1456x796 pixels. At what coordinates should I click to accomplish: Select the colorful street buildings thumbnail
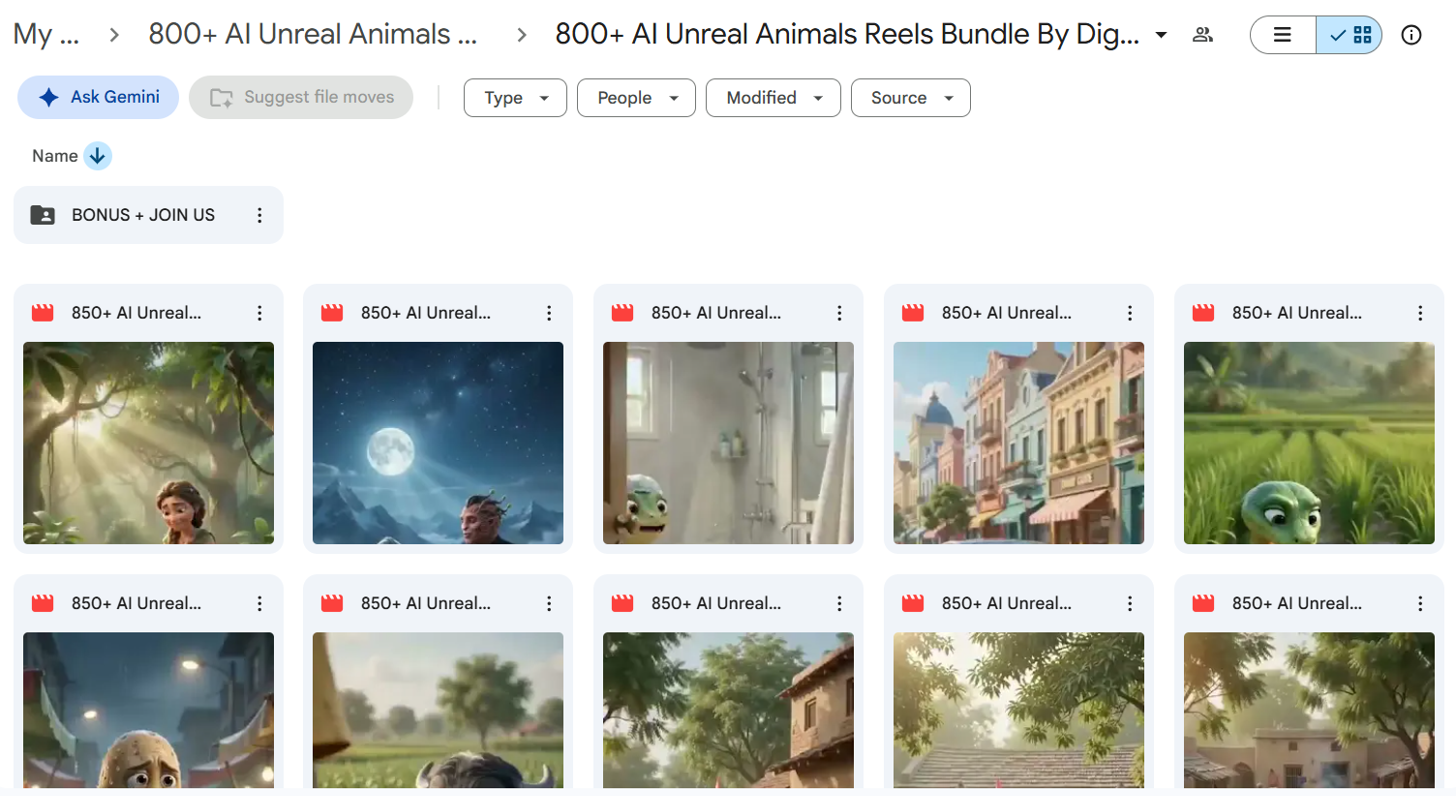tap(1018, 443)
